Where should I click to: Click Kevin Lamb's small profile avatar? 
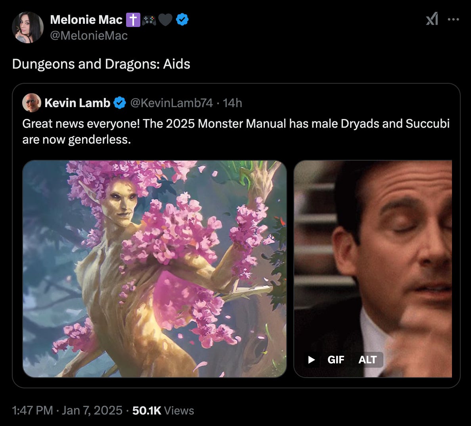click(x=32, y=103)
